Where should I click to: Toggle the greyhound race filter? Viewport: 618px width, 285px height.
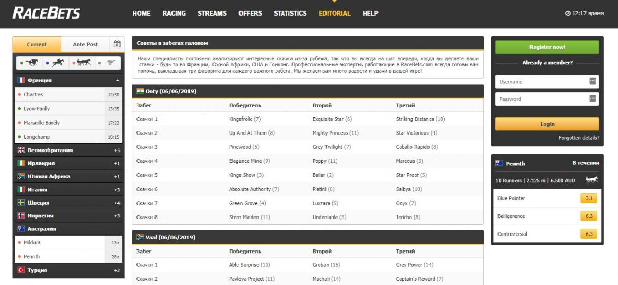[108, 63]
